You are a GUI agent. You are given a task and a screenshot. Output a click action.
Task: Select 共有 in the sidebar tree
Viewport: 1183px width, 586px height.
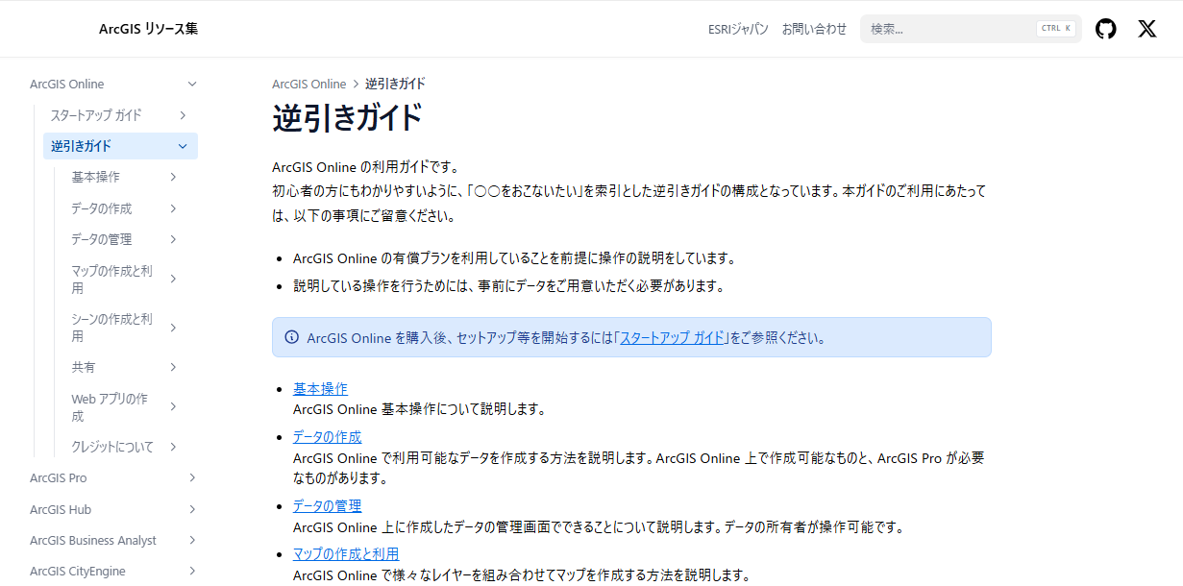pyautogui.click(x=84, y=367)
